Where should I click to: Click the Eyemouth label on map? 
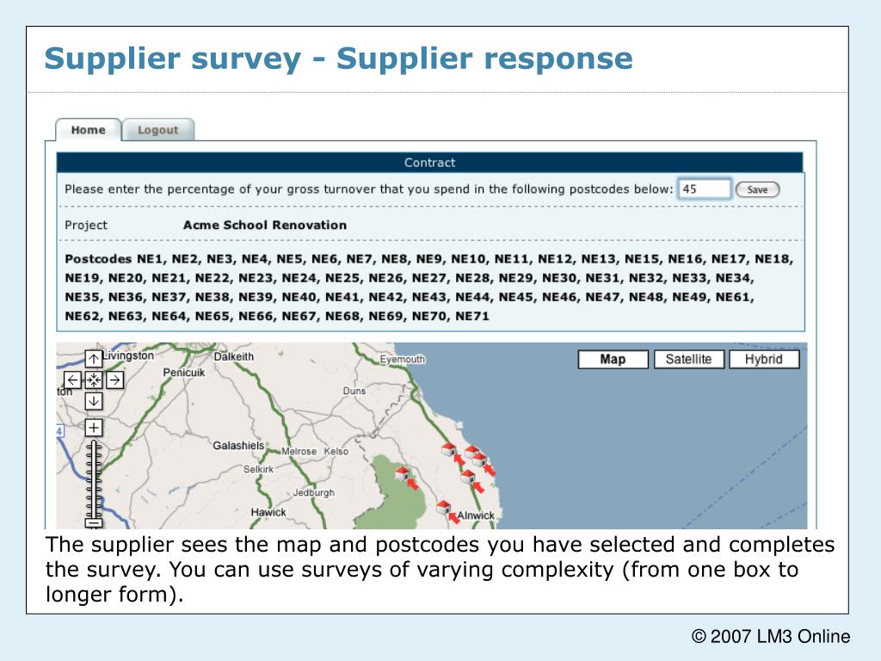coord(403,359)
